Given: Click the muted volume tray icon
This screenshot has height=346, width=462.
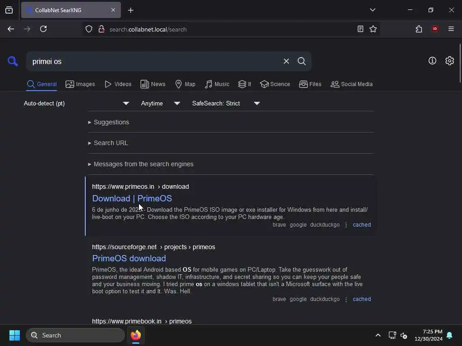Looking at the screenshot, I should point(404,335).
